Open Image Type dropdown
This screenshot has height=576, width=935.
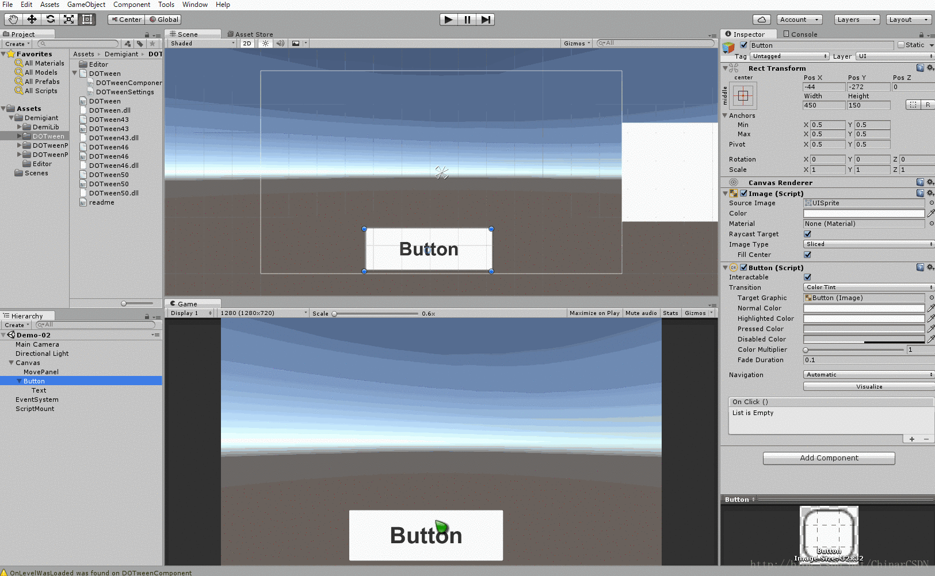click(868, 244)
